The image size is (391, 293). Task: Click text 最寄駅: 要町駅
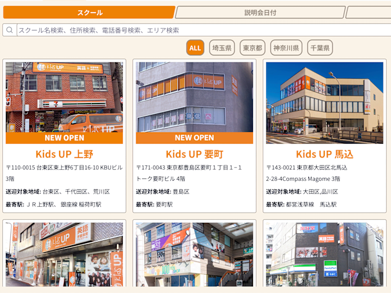[154, 205]
